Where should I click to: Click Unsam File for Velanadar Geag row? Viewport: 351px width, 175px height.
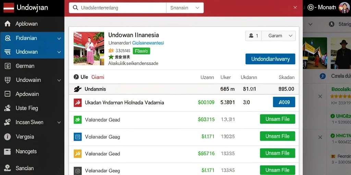point(277,170)
